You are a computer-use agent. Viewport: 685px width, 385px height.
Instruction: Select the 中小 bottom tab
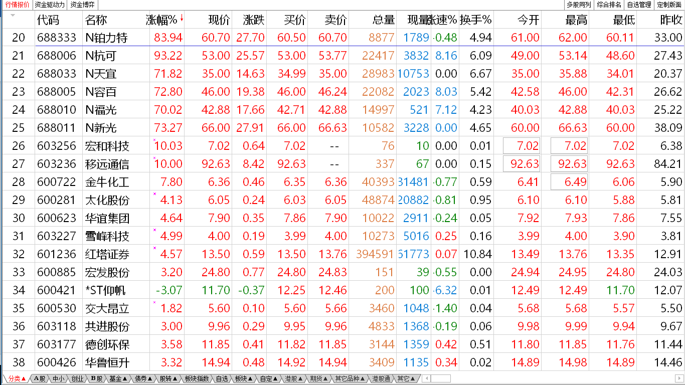point(59,378)
